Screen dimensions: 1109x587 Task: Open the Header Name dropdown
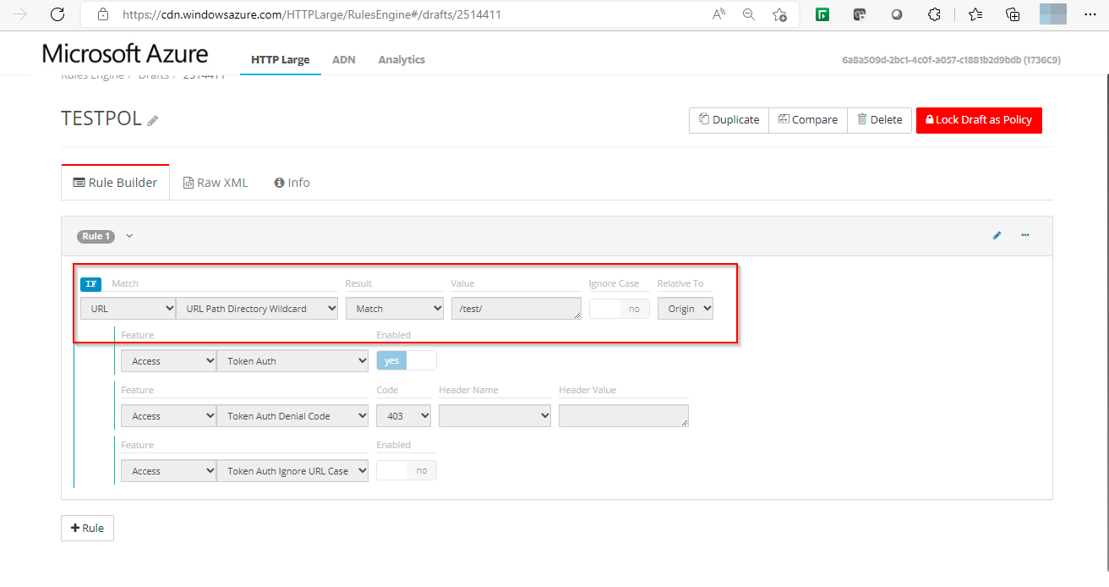pos(494,416)
